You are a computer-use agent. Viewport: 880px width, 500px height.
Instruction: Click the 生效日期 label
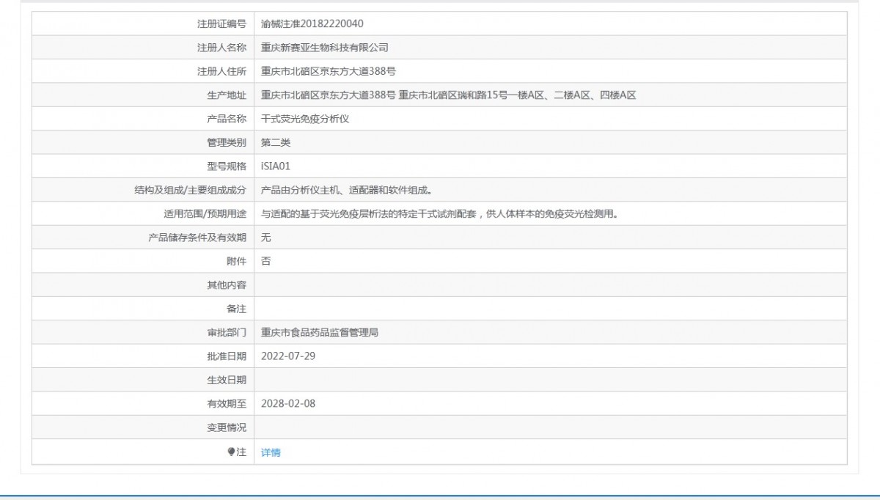[x=227, y=380]
